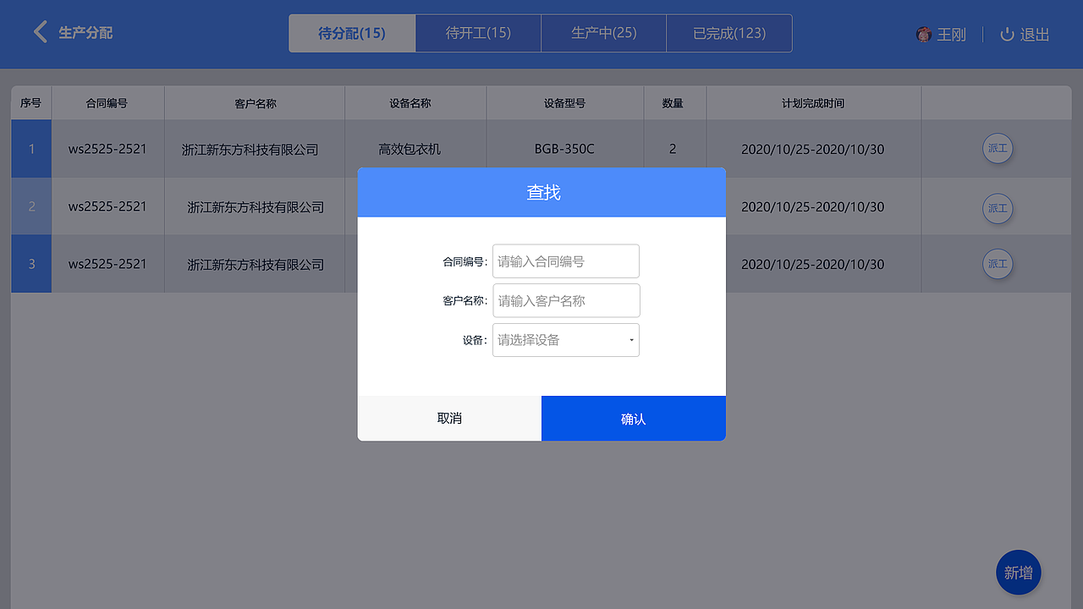This screenshot has width=1083, height=609.
Task: Switch to the 待开工(15) tab
Action: 478,33
